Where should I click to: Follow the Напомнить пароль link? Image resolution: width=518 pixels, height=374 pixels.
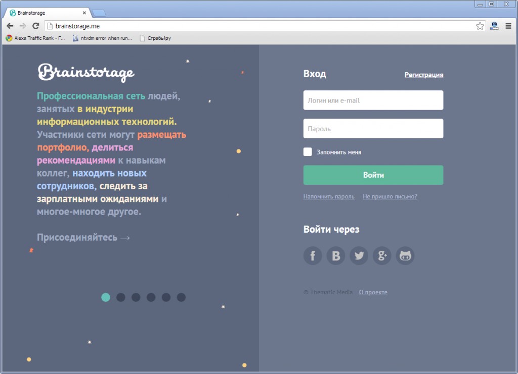329,196
